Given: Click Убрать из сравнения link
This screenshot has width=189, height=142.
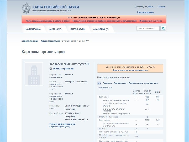Looking at the screenshot, I should click(x=63, y=69).
